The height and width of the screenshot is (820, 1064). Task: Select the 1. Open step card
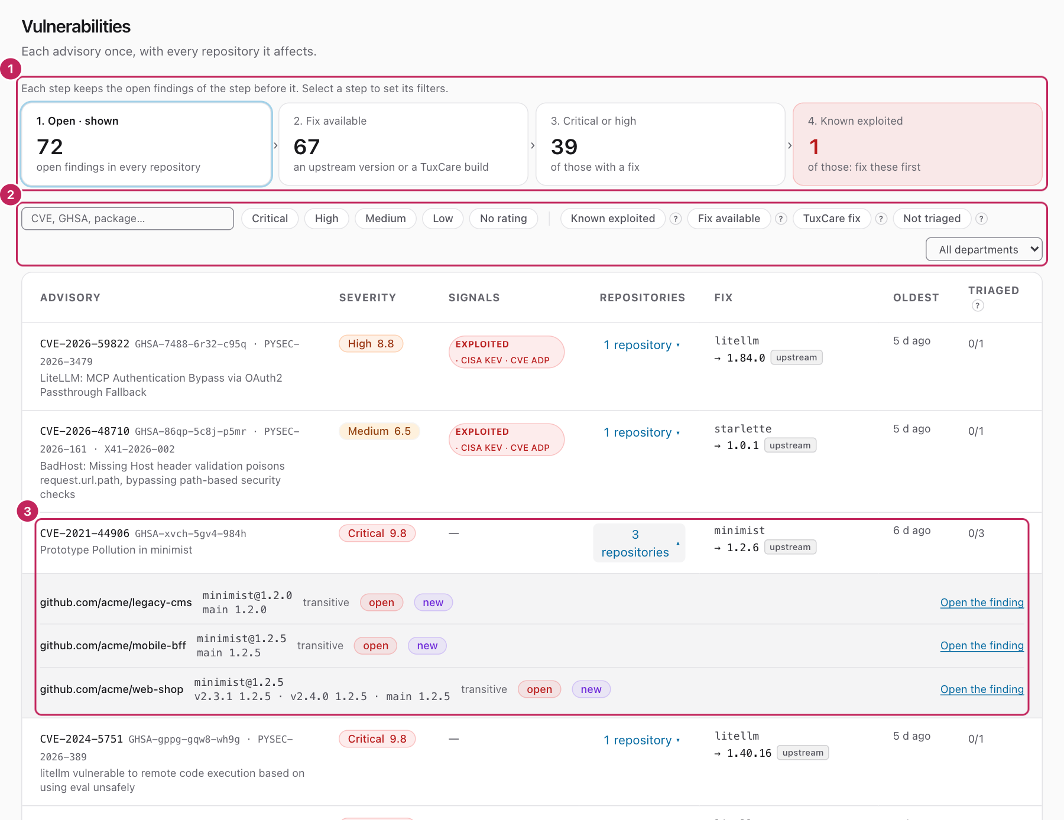[146, 145]
